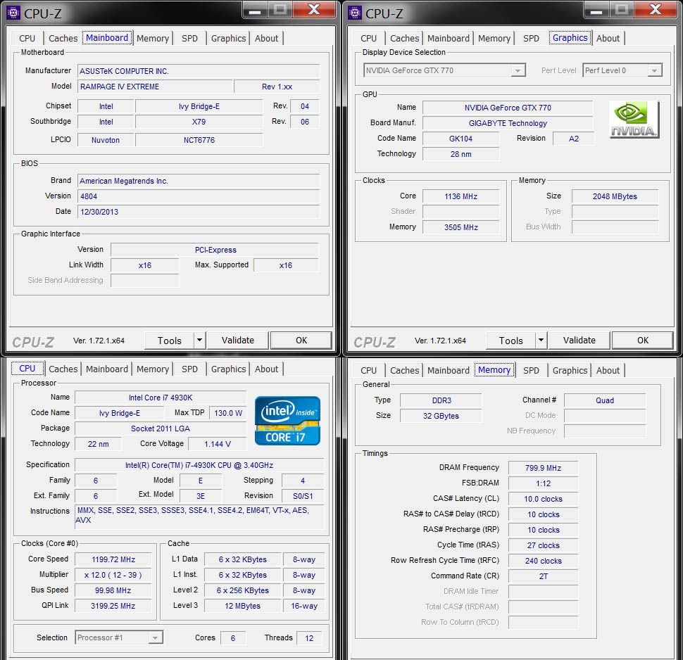Click OK in the Mainboard window

click(x=301, y=341)
